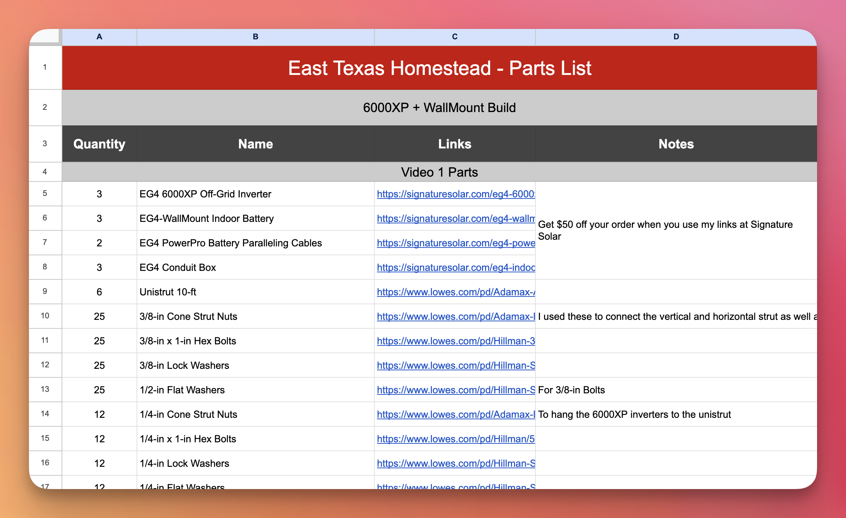Select quantity 2 for Paralleling Cables
Viewport: 846px width, 518px height.
coord(99,243)
